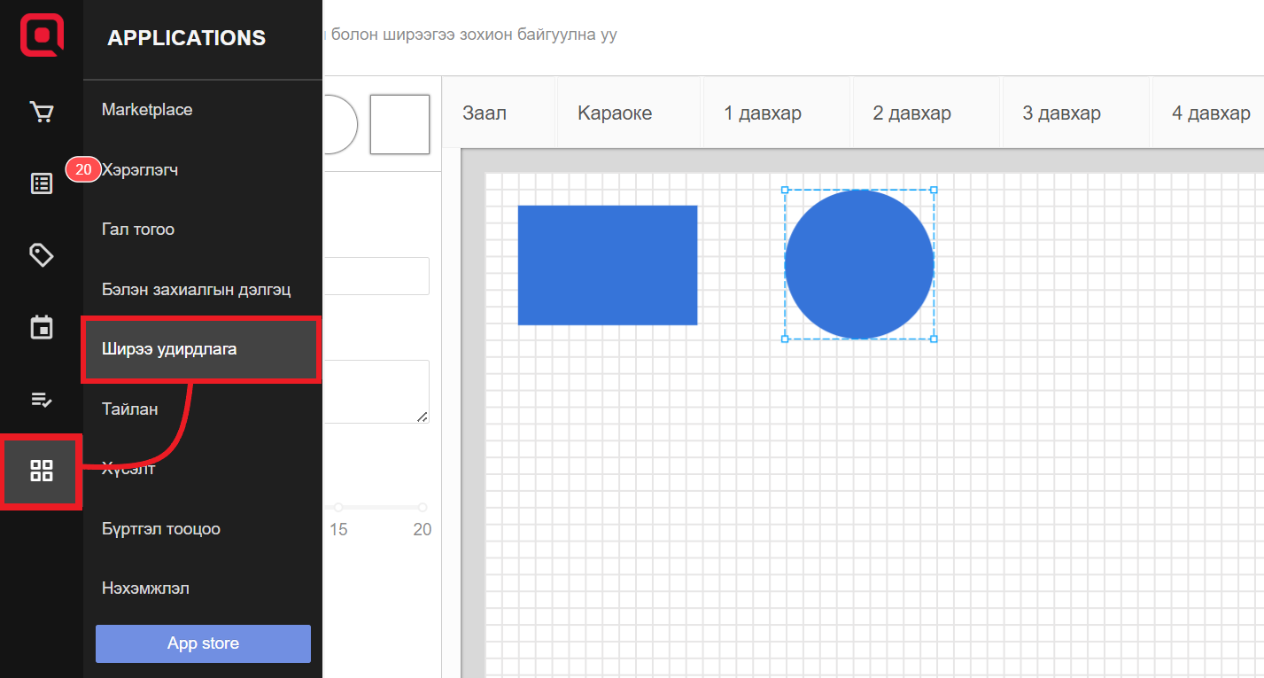Open the order list sidebar icon
This screenshot has width=1264, height=678.
click(42, 183)
